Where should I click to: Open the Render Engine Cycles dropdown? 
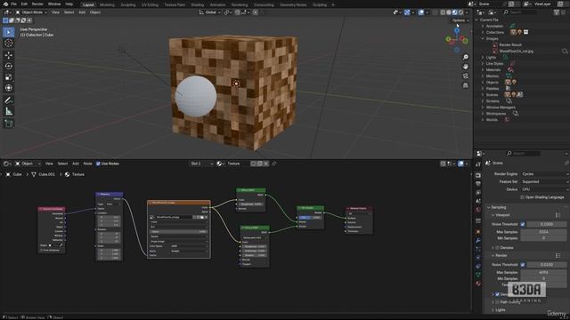pyautogui.click(x=544, y=174)
